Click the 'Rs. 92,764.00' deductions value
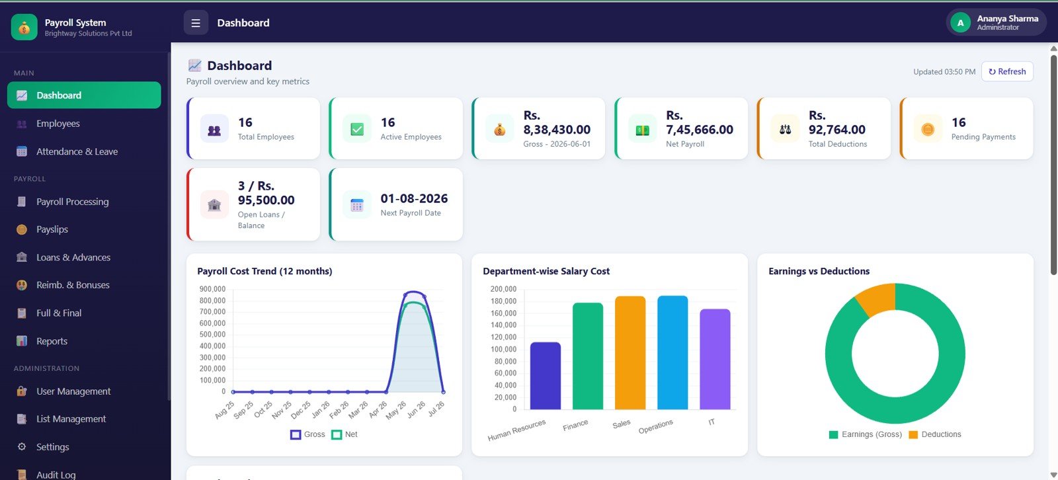The height and width of the screenshot is (480, 1058). [x=837, y=122]
